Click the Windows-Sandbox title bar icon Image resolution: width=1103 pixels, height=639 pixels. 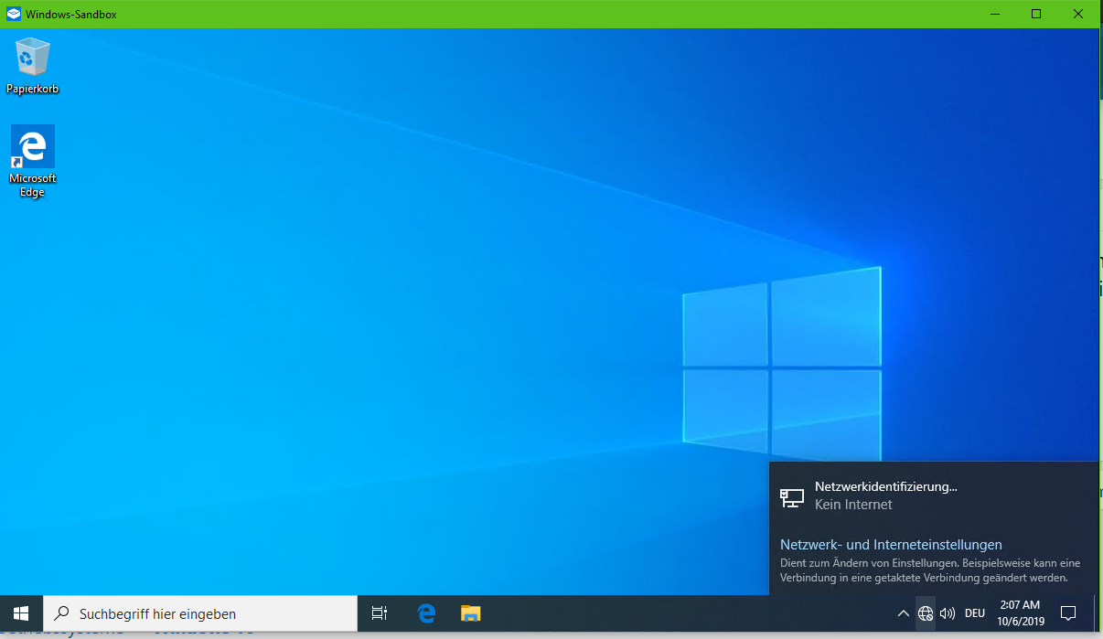[14, 15]
